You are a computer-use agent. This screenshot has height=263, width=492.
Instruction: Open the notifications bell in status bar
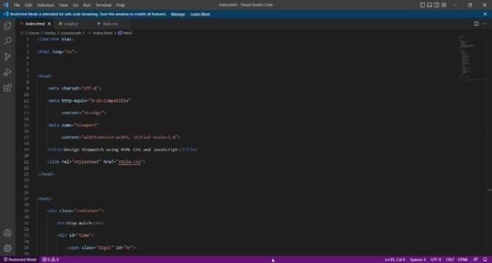485,259
